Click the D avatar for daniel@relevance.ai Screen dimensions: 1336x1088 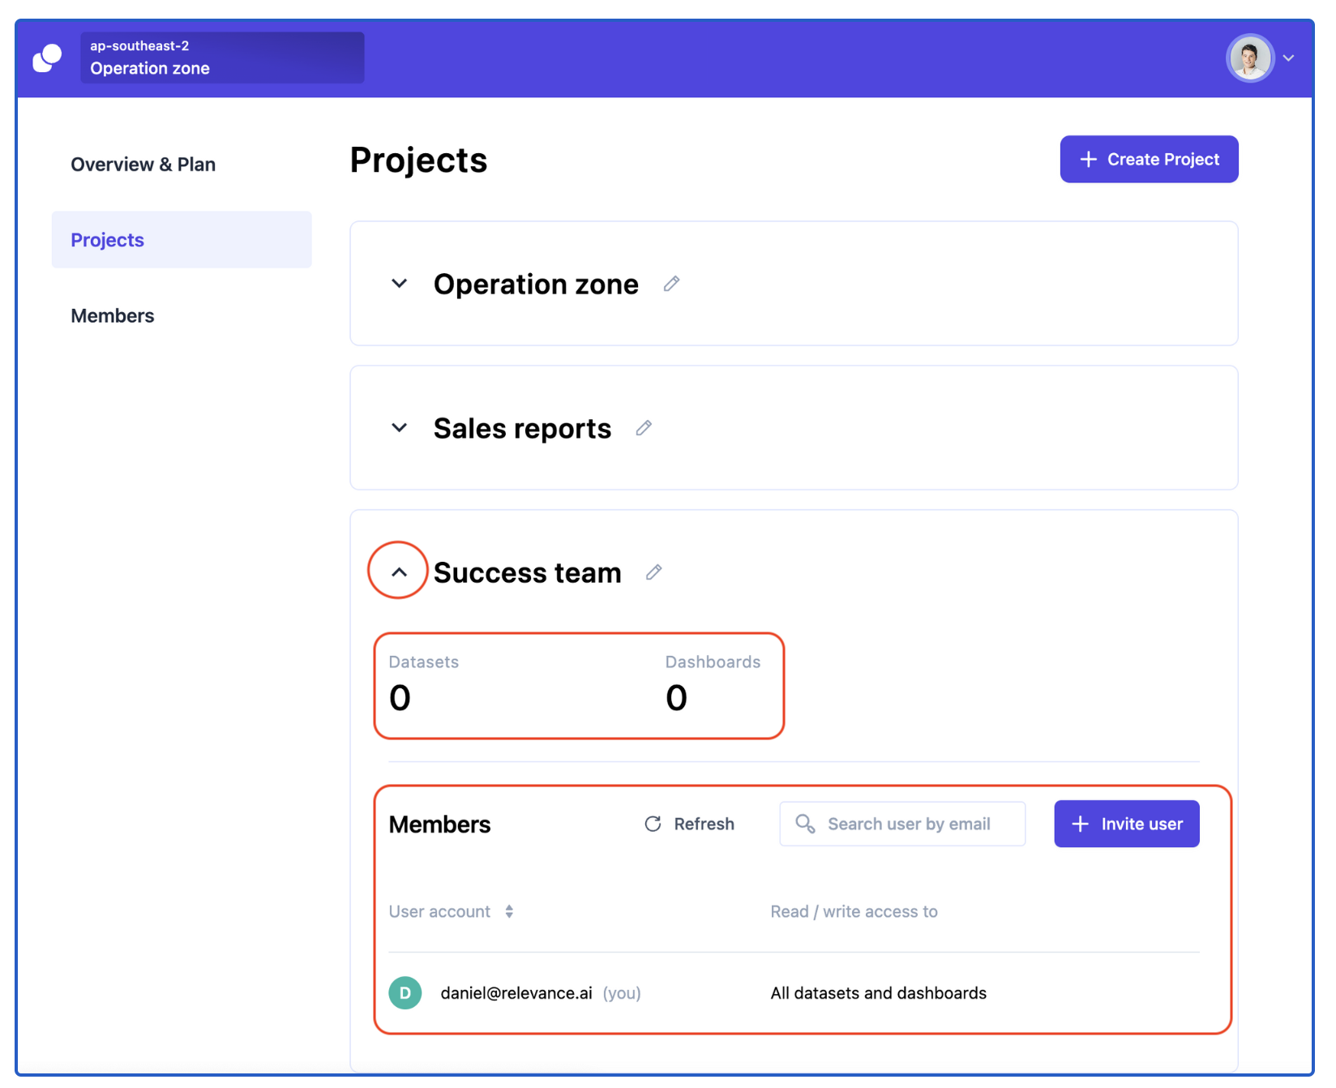(x=405, y=993)
